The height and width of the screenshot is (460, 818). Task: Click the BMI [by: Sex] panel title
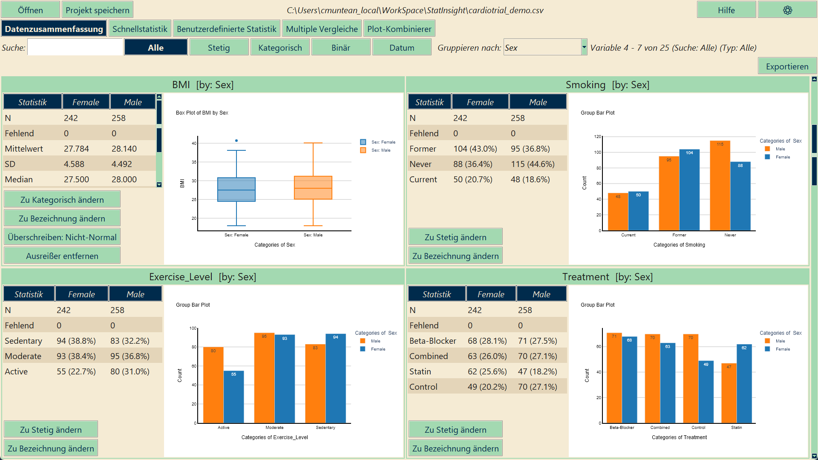click(x=203, y=84)
